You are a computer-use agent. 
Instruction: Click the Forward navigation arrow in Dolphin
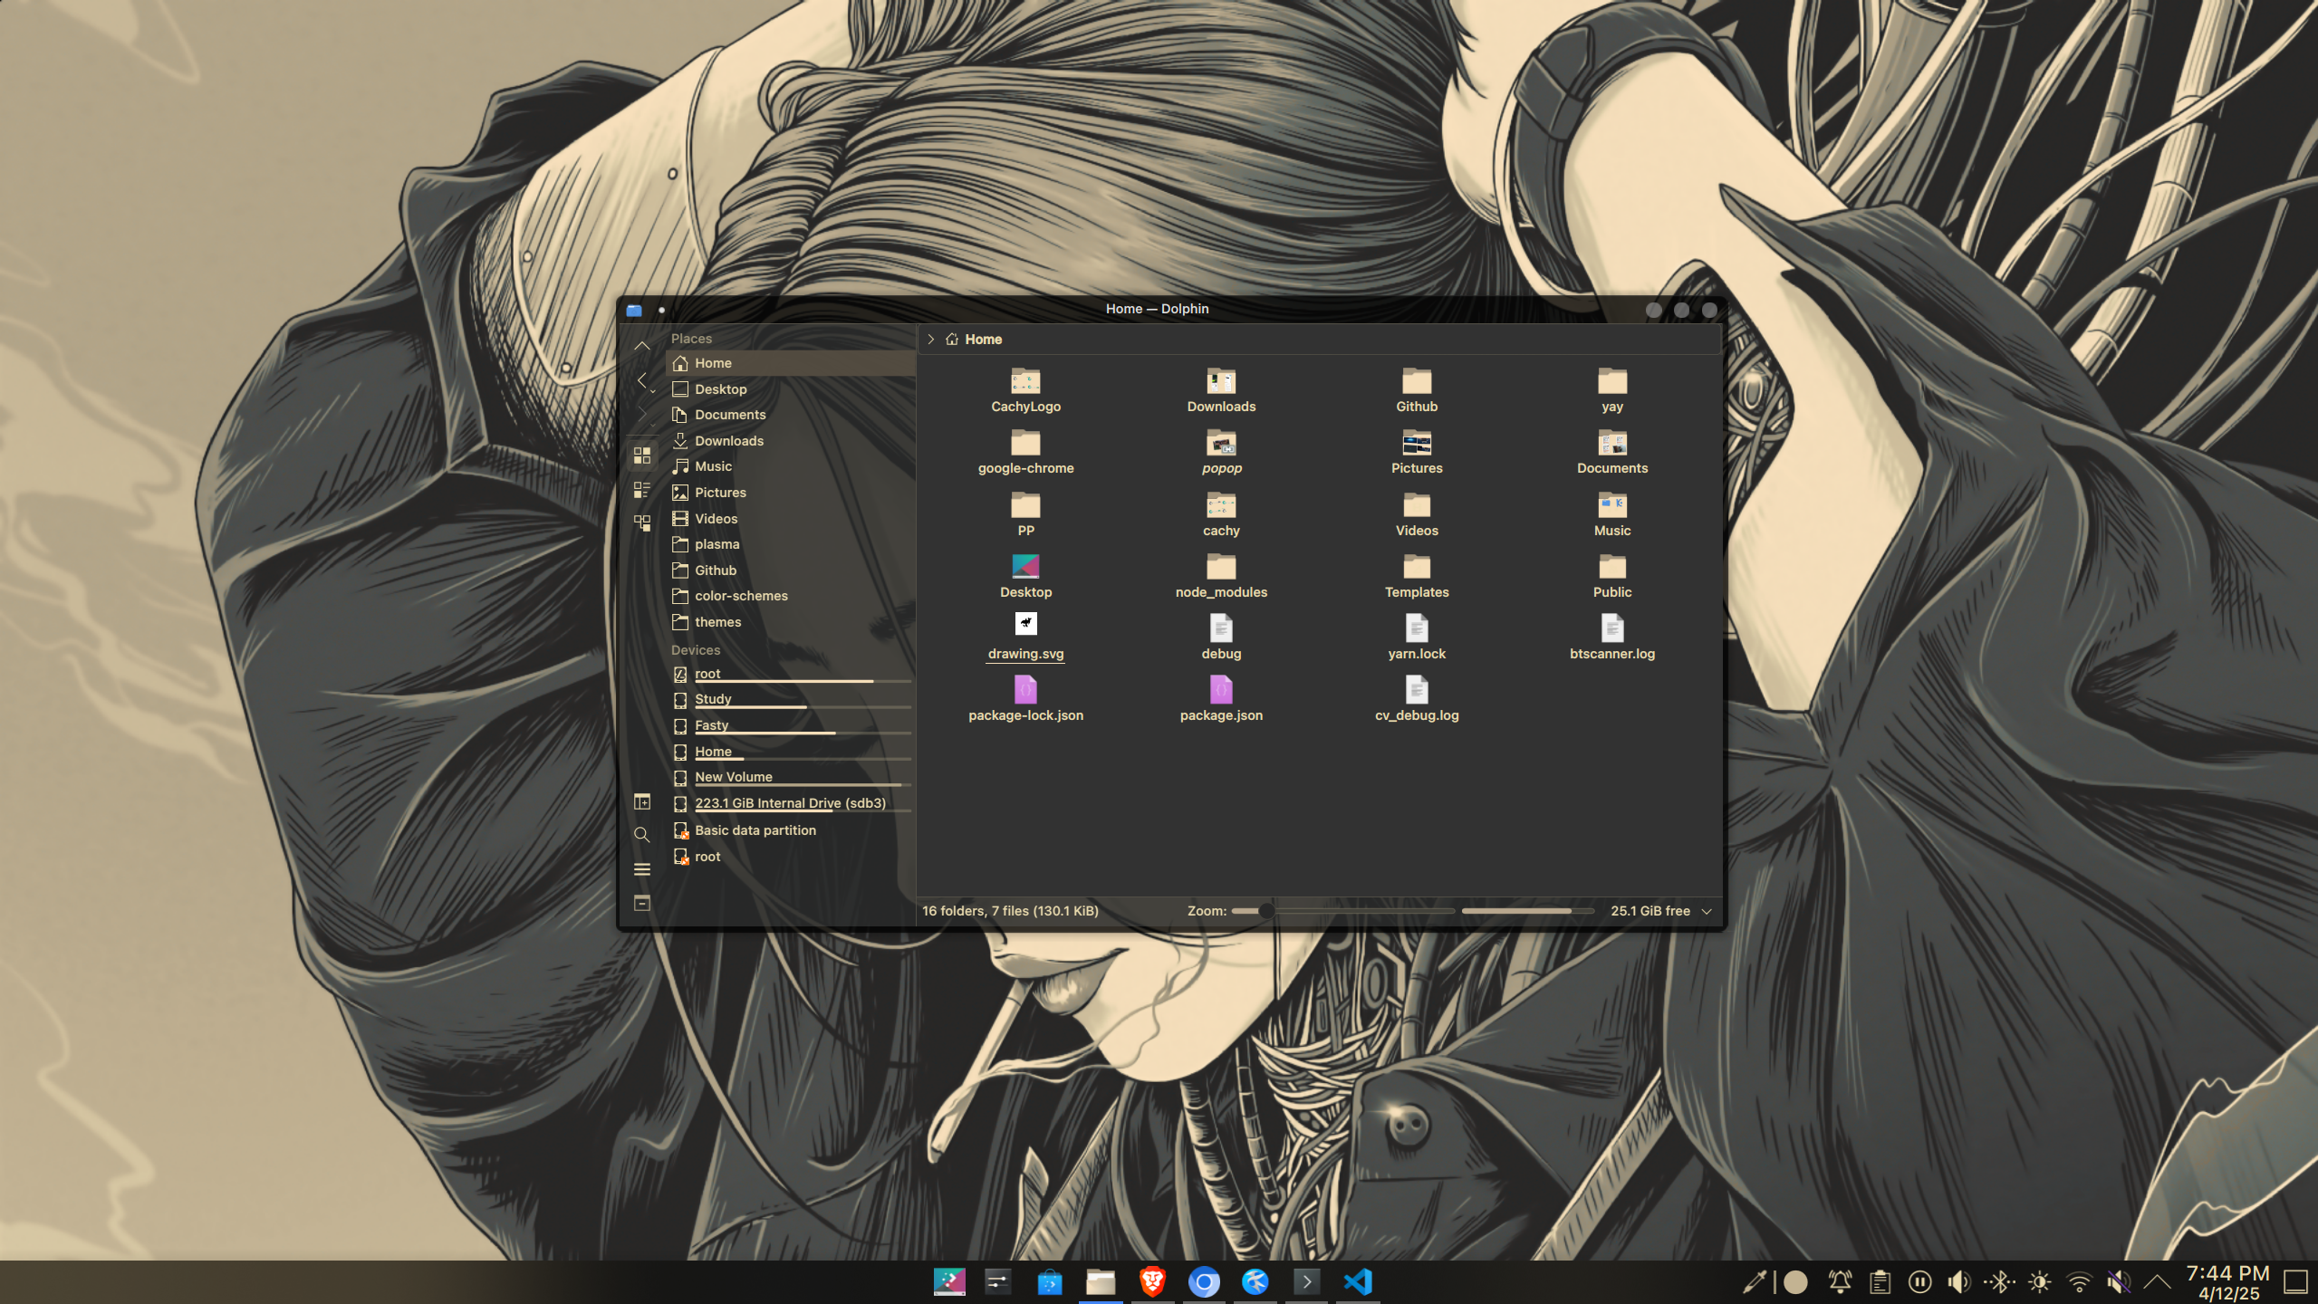(640, 414)
